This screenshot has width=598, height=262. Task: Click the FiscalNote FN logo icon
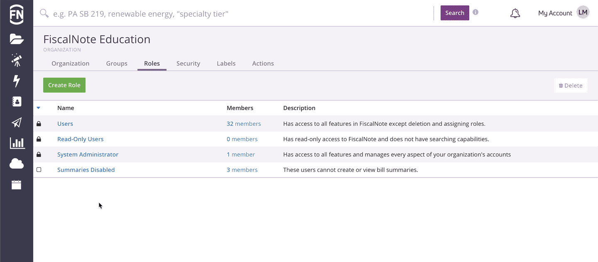point(17,14)
